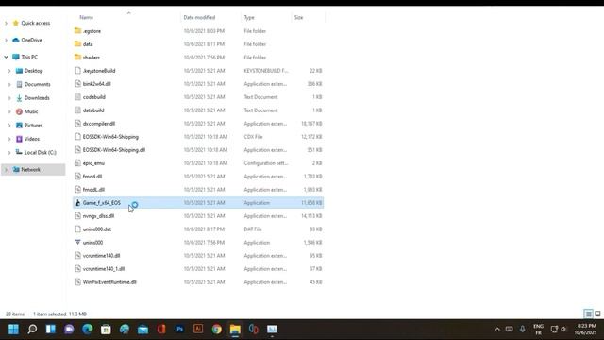Launch Teams Chat from taskbar
The width and height of the screenshot is (604, 340).
[69, 329]
